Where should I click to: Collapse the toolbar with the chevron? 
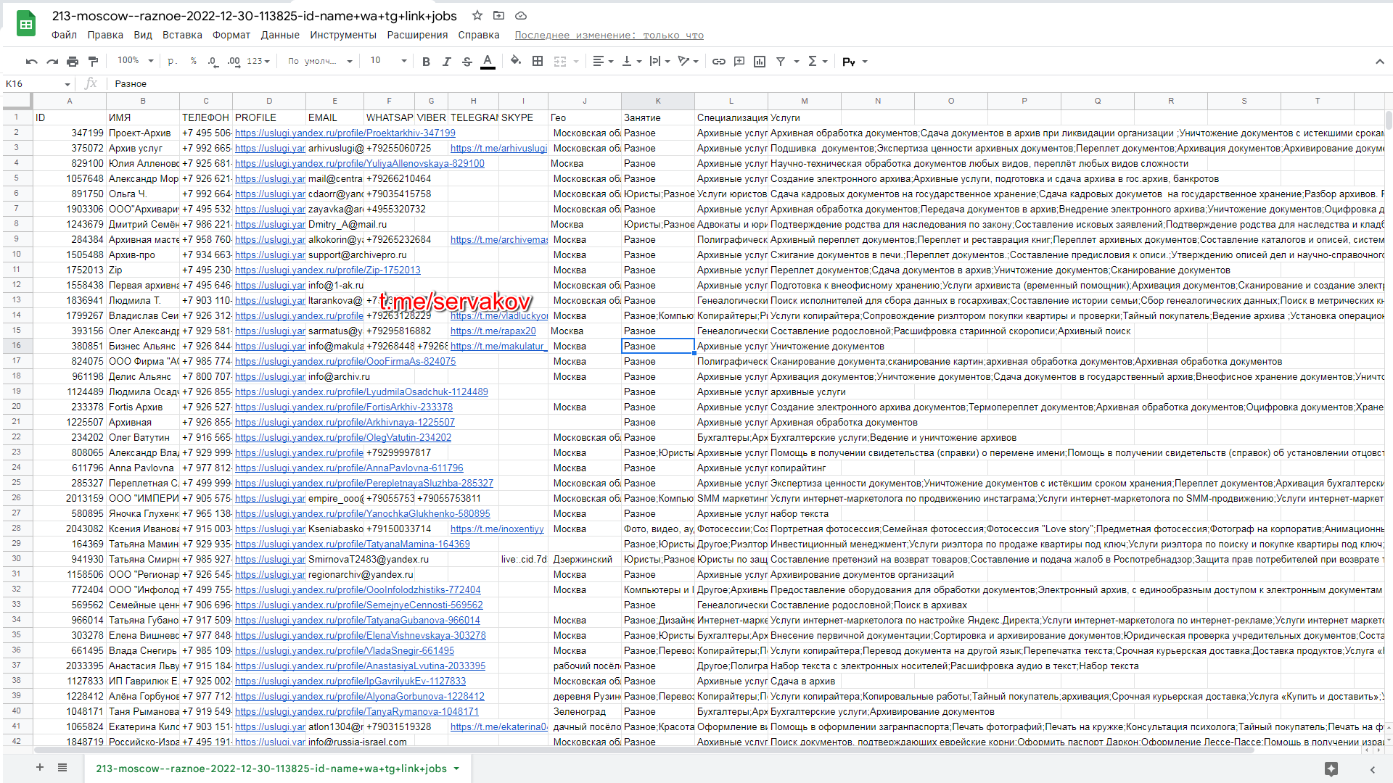point(1379,62)
